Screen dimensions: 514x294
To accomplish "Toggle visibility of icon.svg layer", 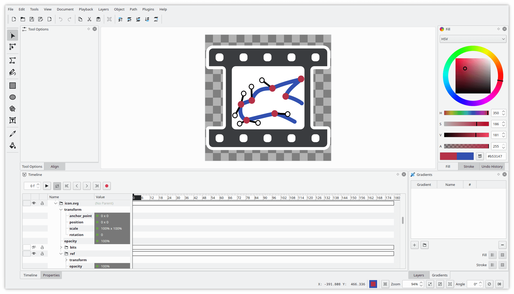I will coord(34,203).
